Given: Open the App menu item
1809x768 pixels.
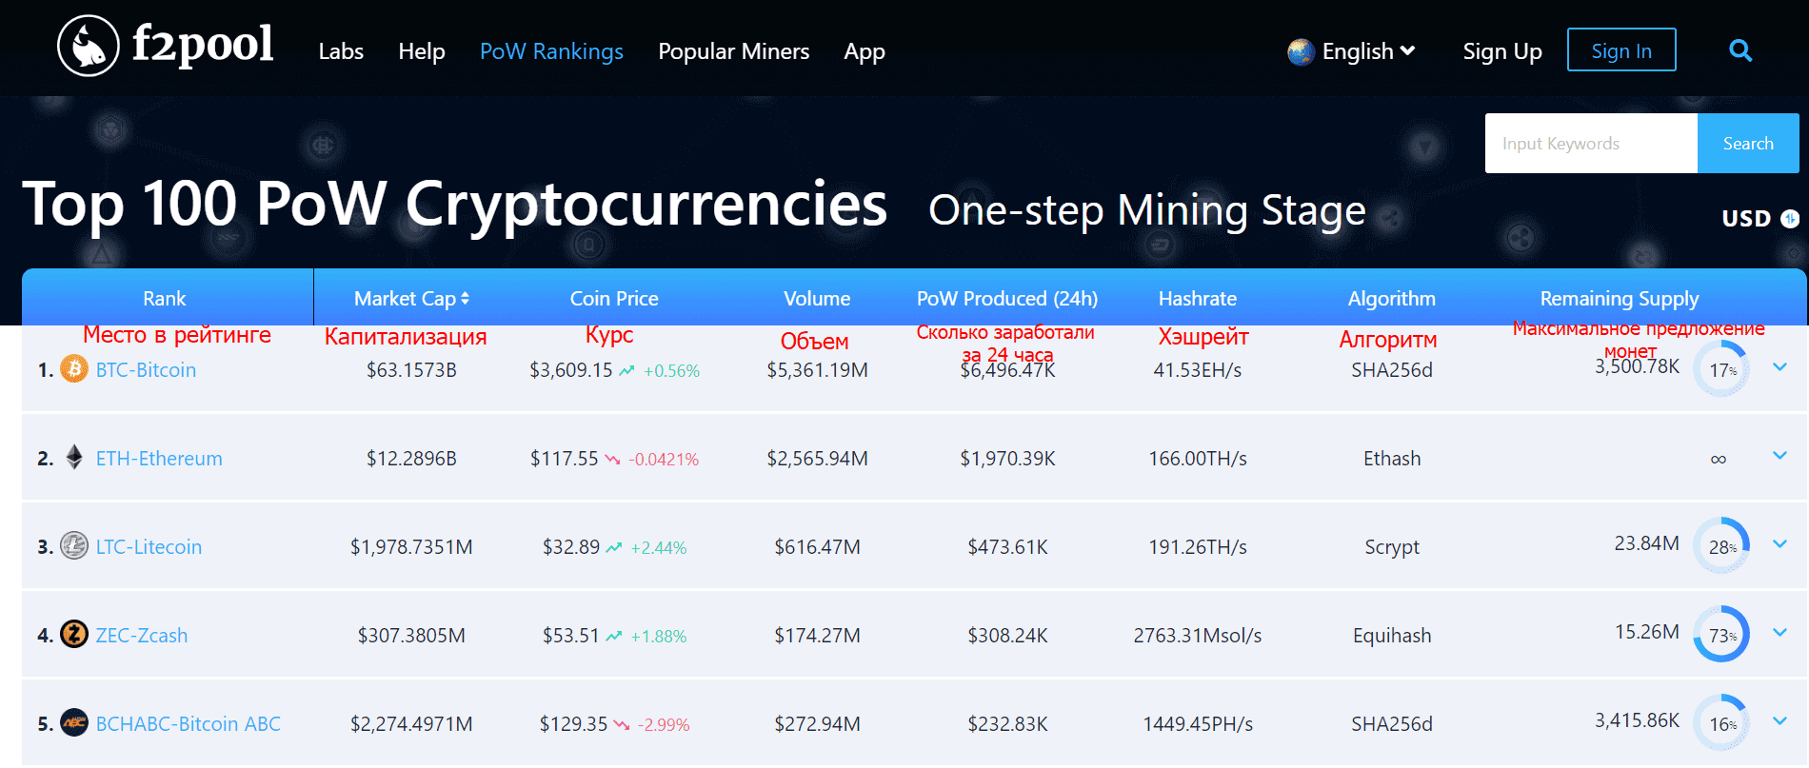Looking at the screenshot, I should tap(865, 51).
